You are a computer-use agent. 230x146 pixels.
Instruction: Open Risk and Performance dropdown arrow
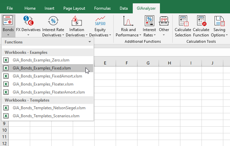coord(140,35)
